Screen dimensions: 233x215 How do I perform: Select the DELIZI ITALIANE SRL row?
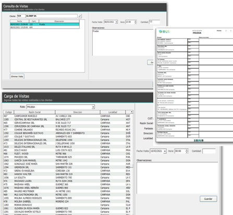67,147
